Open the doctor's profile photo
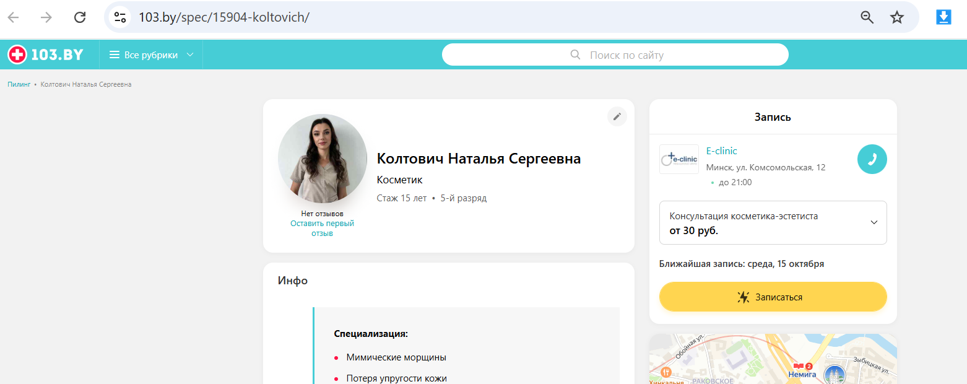The width and height of the screenshot is (967, 384). click(x=323, y=159)
